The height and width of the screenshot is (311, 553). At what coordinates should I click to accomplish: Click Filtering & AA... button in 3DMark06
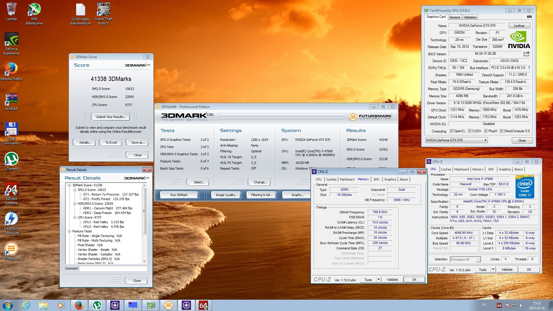coord(262,195)
